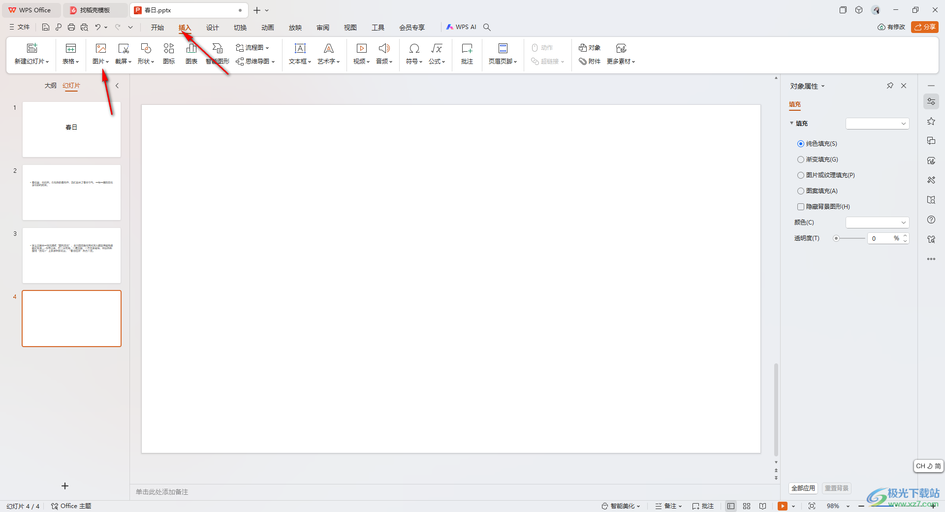Screen dimensions: 945x512
Task: Click the WPS AI button
Action: point(461,27)
